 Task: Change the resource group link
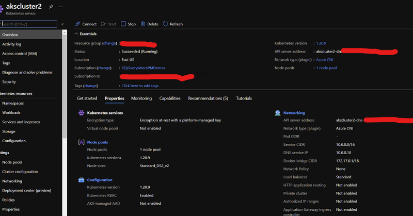(x=109, y=43)
